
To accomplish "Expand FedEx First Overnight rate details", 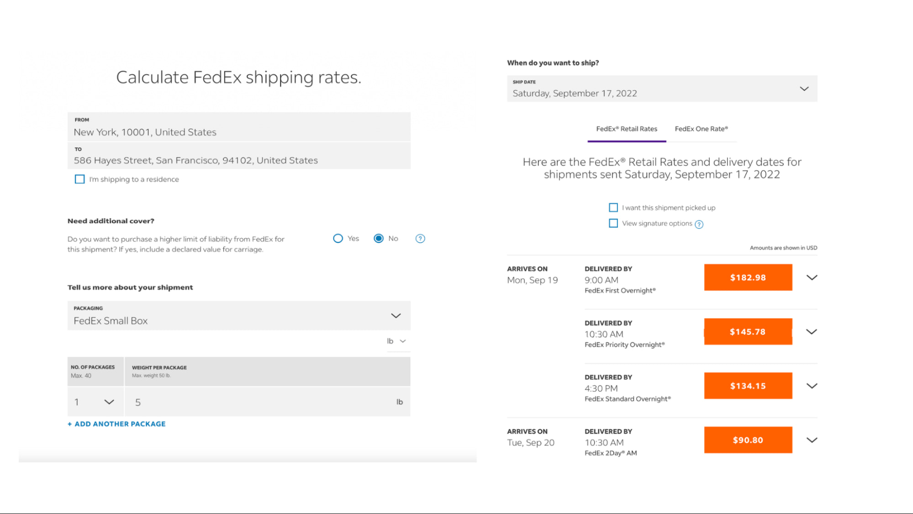I will [x=811, y=277].
